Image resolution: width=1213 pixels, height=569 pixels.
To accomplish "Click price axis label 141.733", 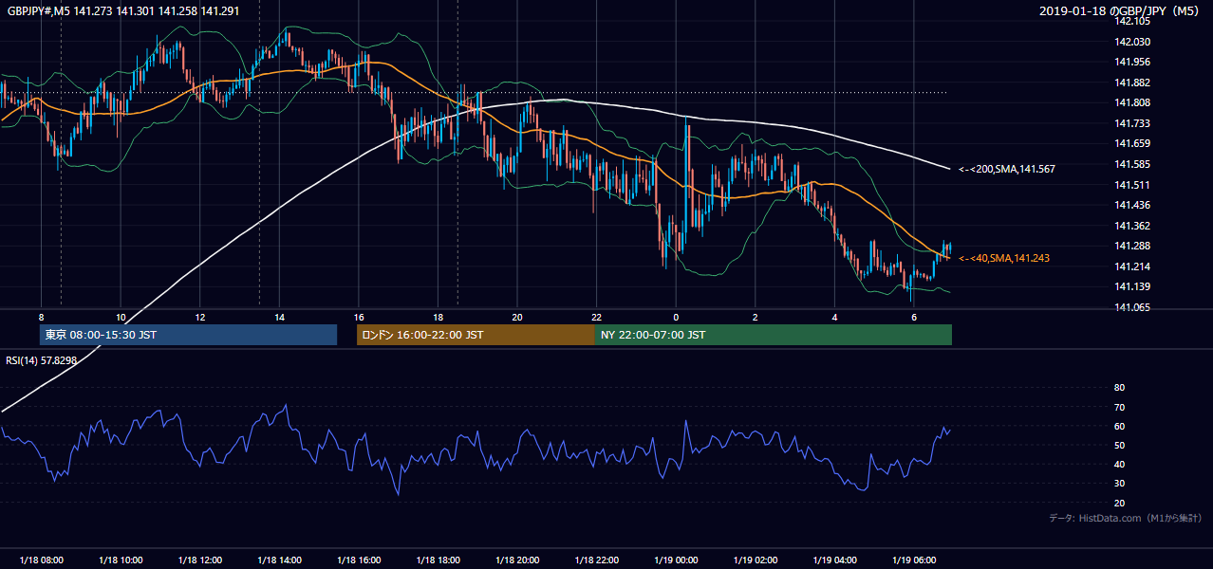I will pos(1132,123).
